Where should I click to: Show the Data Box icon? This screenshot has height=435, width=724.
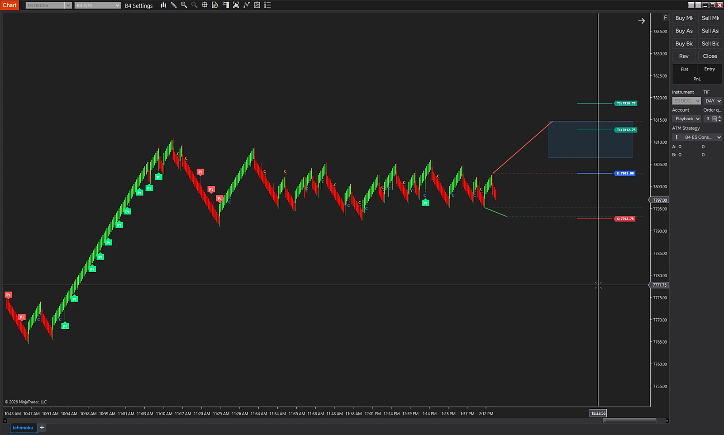click(x=215, y=5)
